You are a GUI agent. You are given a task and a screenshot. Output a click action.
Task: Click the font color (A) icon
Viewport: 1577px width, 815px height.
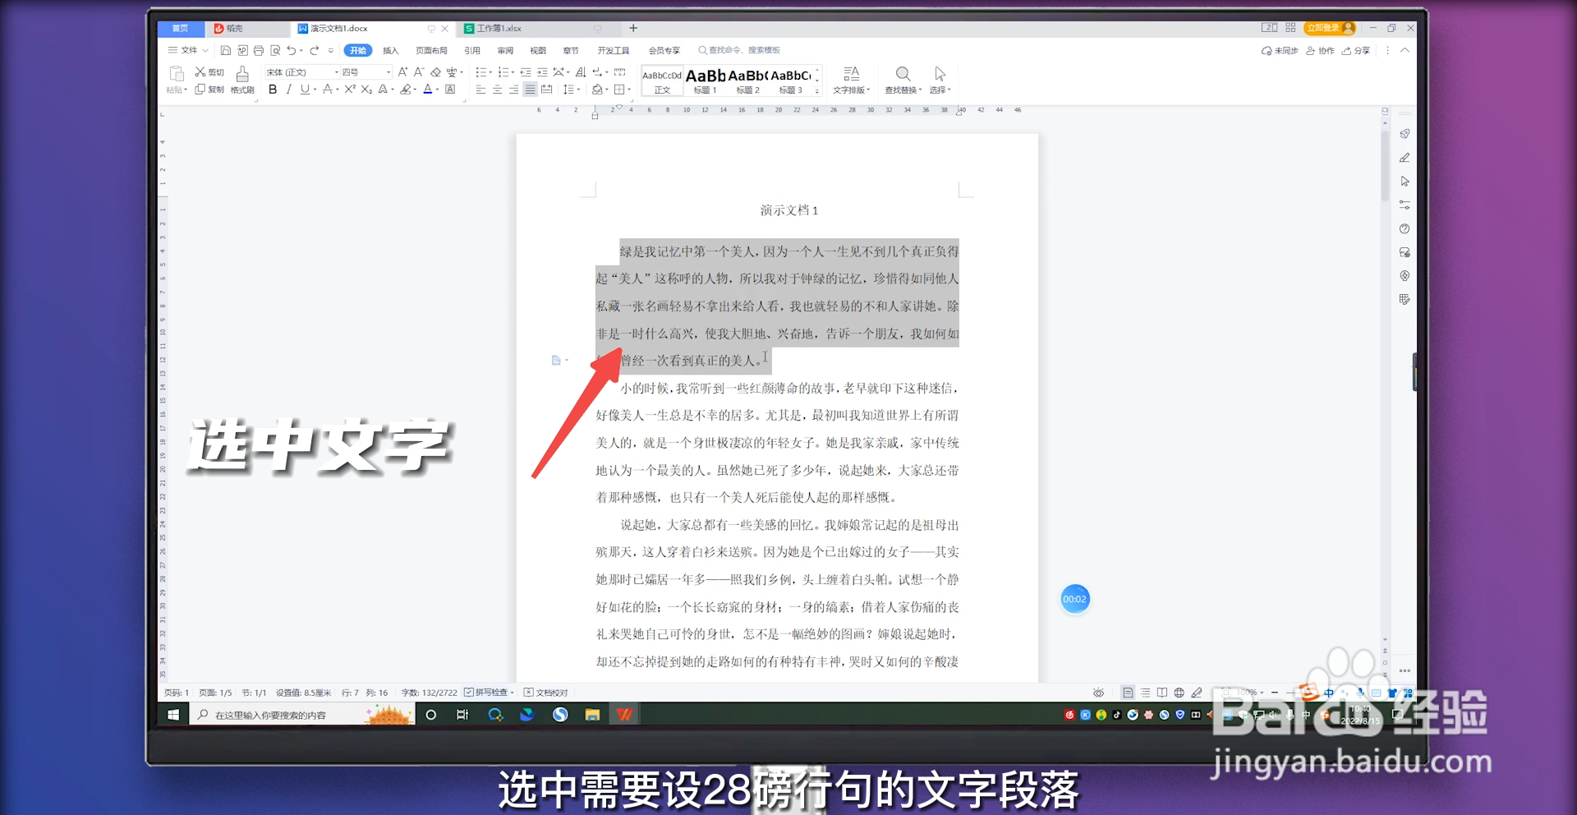pos(427,89)
